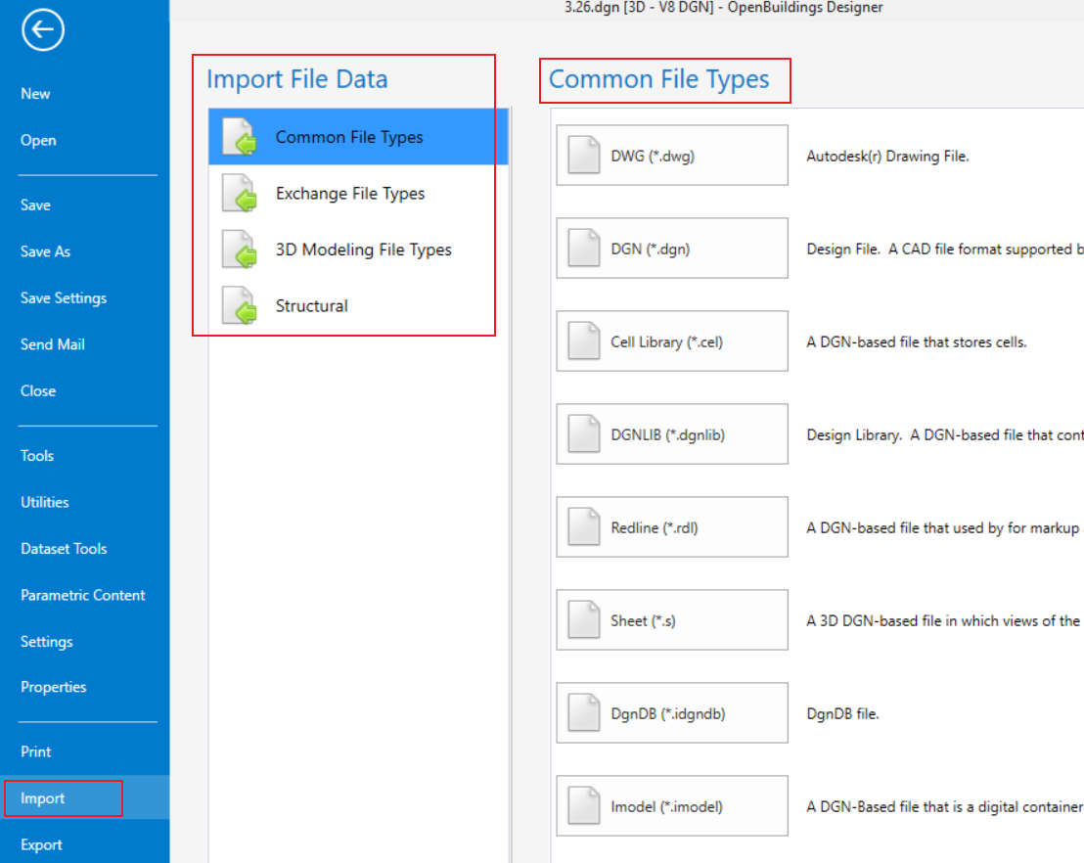Click the Redline file page icon
Screen dimensions: 1084x863
pyautogui.click(x=584, y=527)
